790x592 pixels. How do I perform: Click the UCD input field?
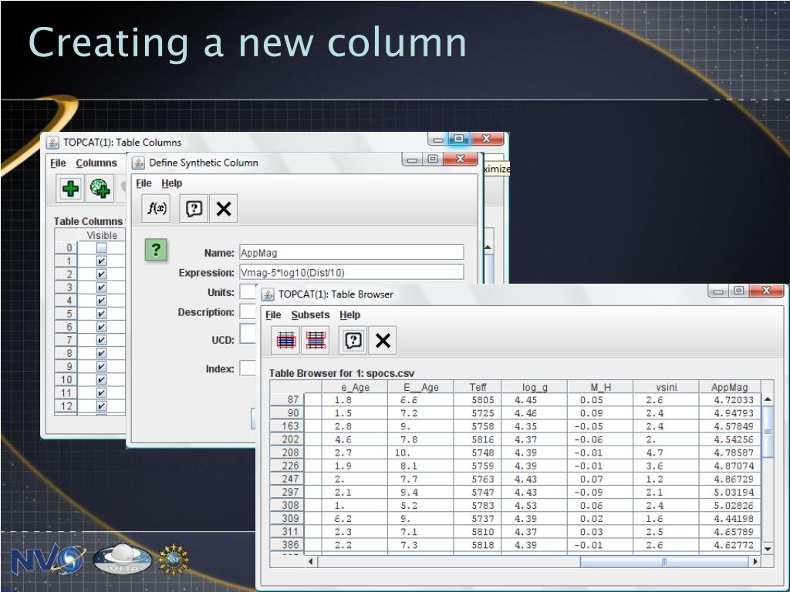click(x=248, y=335)
